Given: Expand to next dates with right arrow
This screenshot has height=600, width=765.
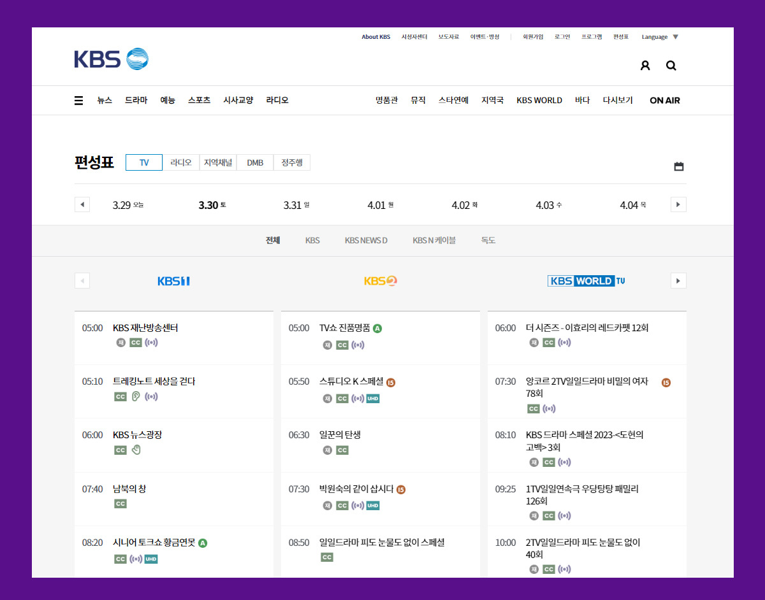Looking at the screenshot, I should click(x=678, y=204).
